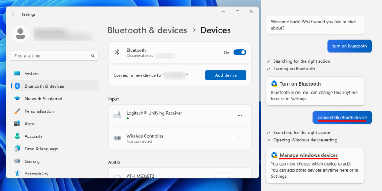This screenshot has width=382, height=191.
Task: Open System settings in sidebar
Action: coord(31,74)
